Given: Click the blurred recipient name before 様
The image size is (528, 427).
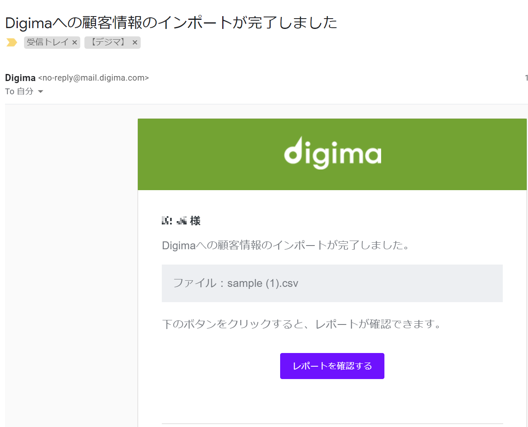Looking at the screenshot, I should [x=174, y=221].
